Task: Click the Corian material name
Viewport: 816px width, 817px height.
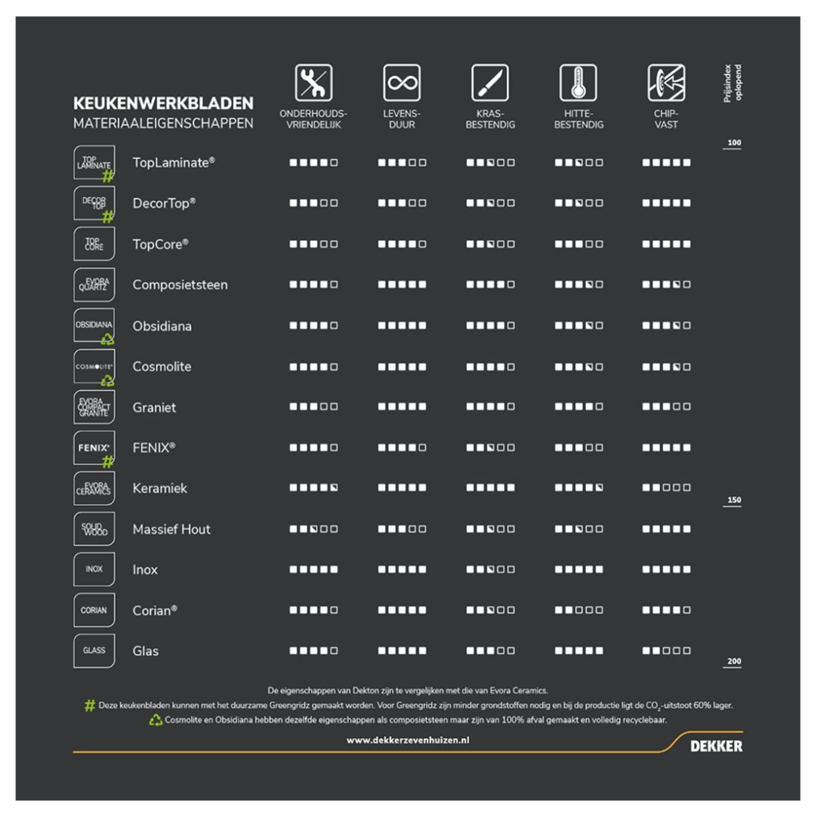Action: [x=155, y=610]
